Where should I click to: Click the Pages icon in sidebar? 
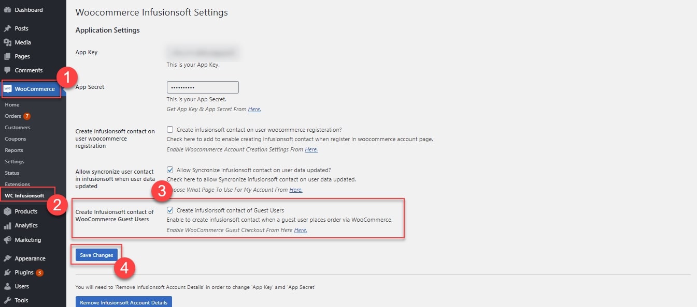tap(7, 56)
